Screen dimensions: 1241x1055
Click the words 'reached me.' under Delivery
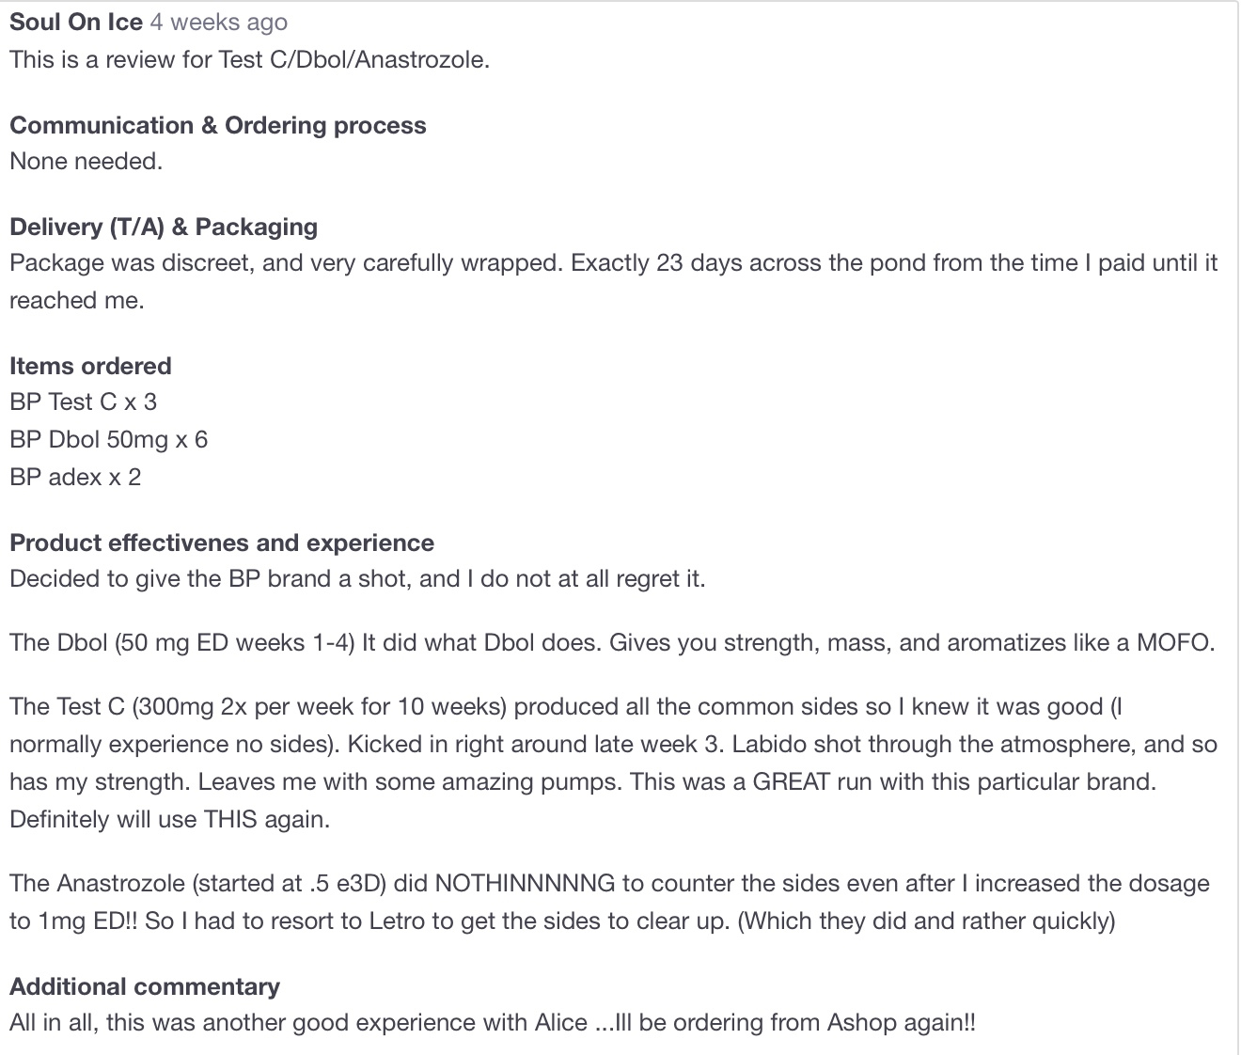point(77,300)
